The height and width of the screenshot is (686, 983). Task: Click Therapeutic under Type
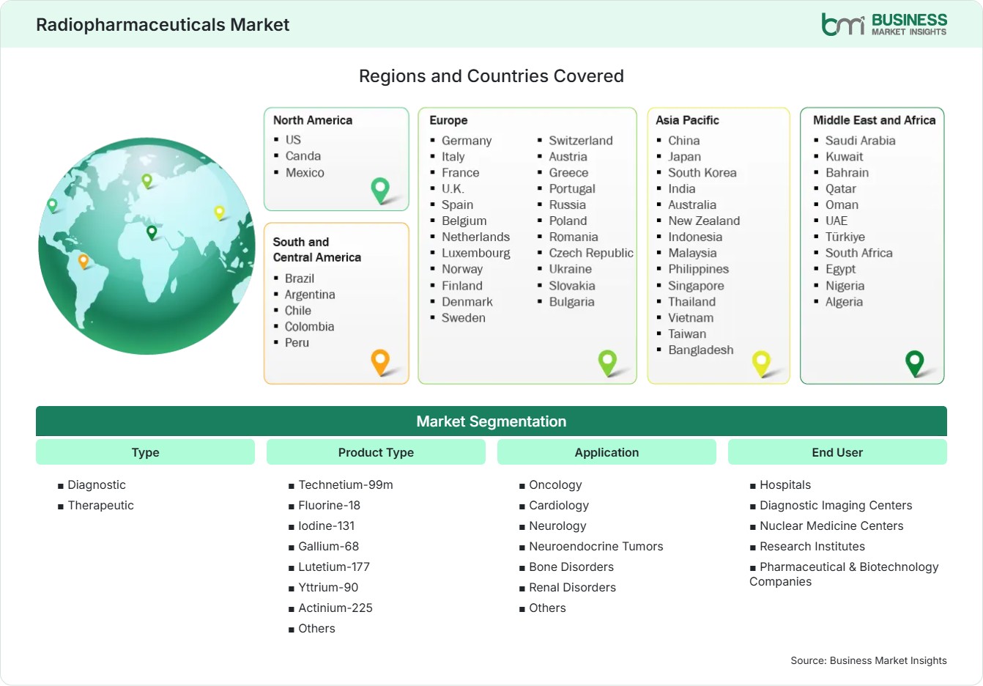101,506
